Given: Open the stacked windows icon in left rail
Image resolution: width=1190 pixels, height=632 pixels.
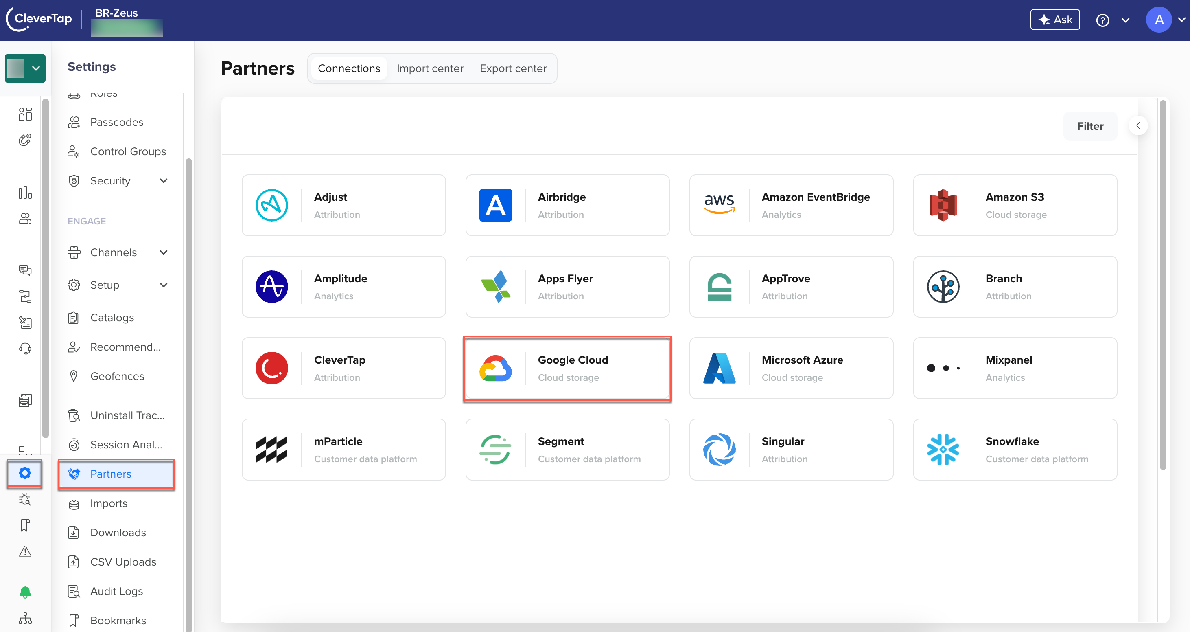Looking at the screenshot, I should point(25,400).
